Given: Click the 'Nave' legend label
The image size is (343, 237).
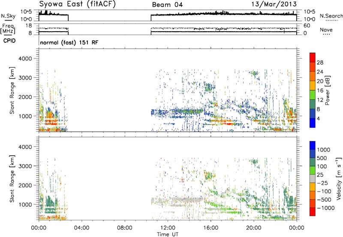Looking at the screenshot, I should pyautogui.click(x=326, y=30).
